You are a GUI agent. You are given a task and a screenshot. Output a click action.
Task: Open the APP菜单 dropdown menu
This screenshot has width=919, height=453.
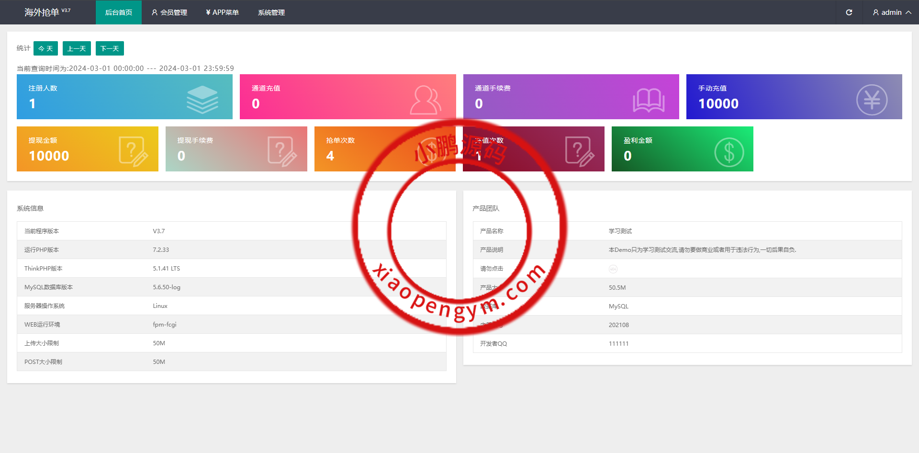point(222,12)
